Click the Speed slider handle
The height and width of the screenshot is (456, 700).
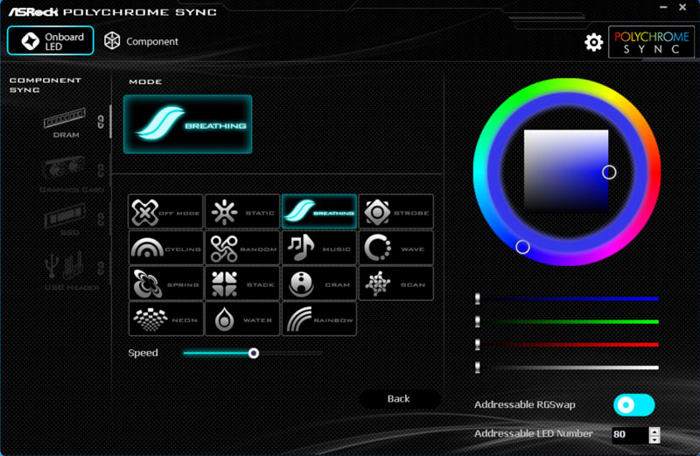pos(254,354)
